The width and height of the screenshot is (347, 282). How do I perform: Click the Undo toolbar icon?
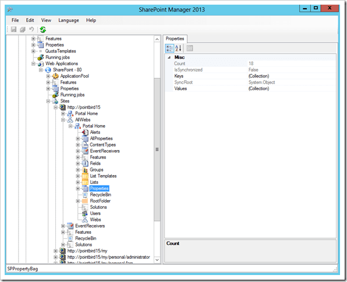31,29
